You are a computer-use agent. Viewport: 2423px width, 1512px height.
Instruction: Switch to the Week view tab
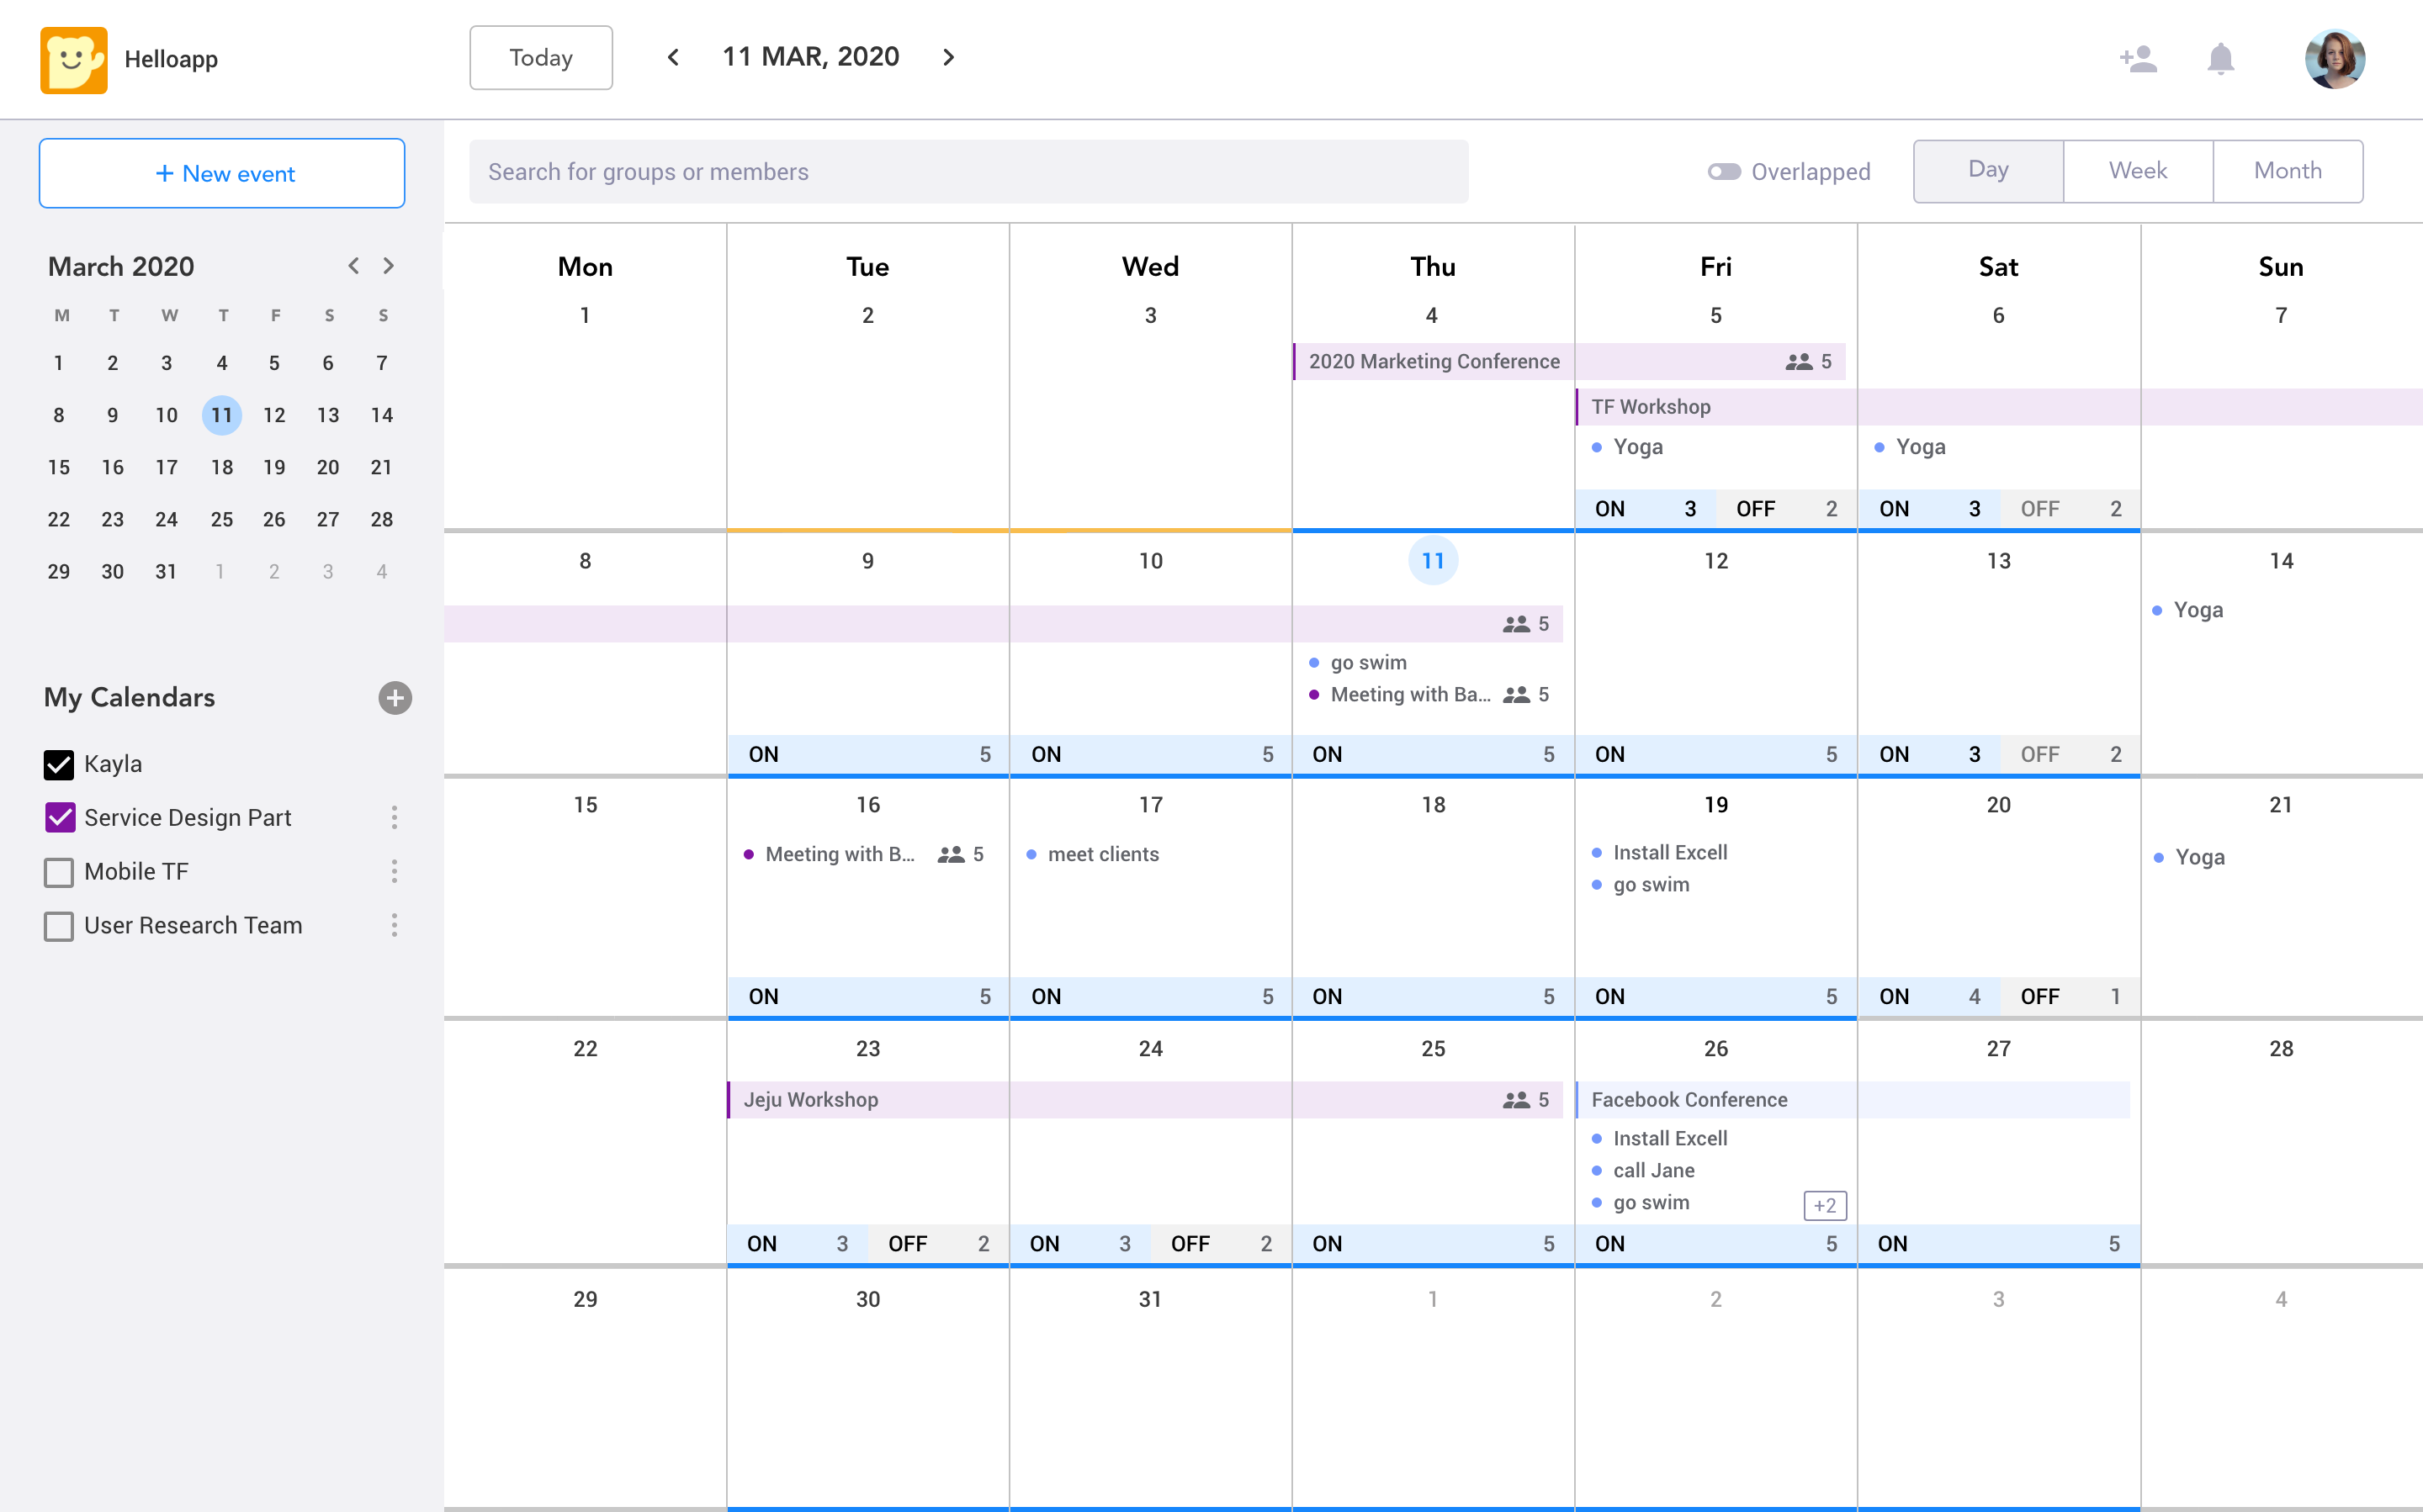[2138, 171]
